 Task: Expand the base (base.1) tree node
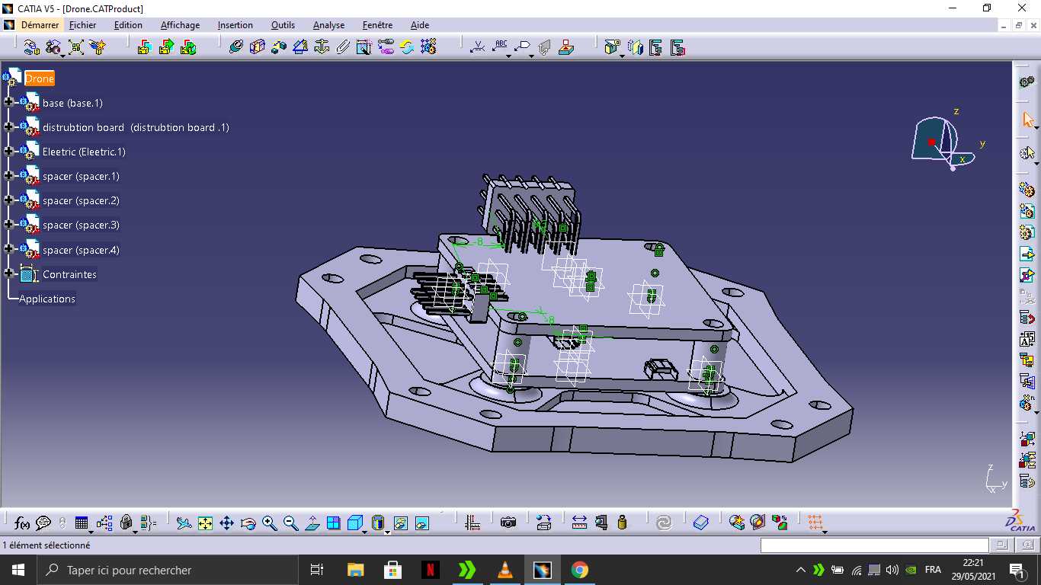click(9, 102)
